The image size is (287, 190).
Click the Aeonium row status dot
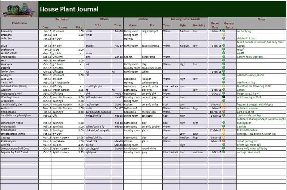(223, 90)
